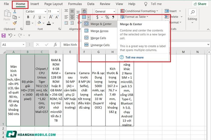This screenshot has width=211, height=140.
Task: Open Conditional Formatting menu
Action: [139, 11]
